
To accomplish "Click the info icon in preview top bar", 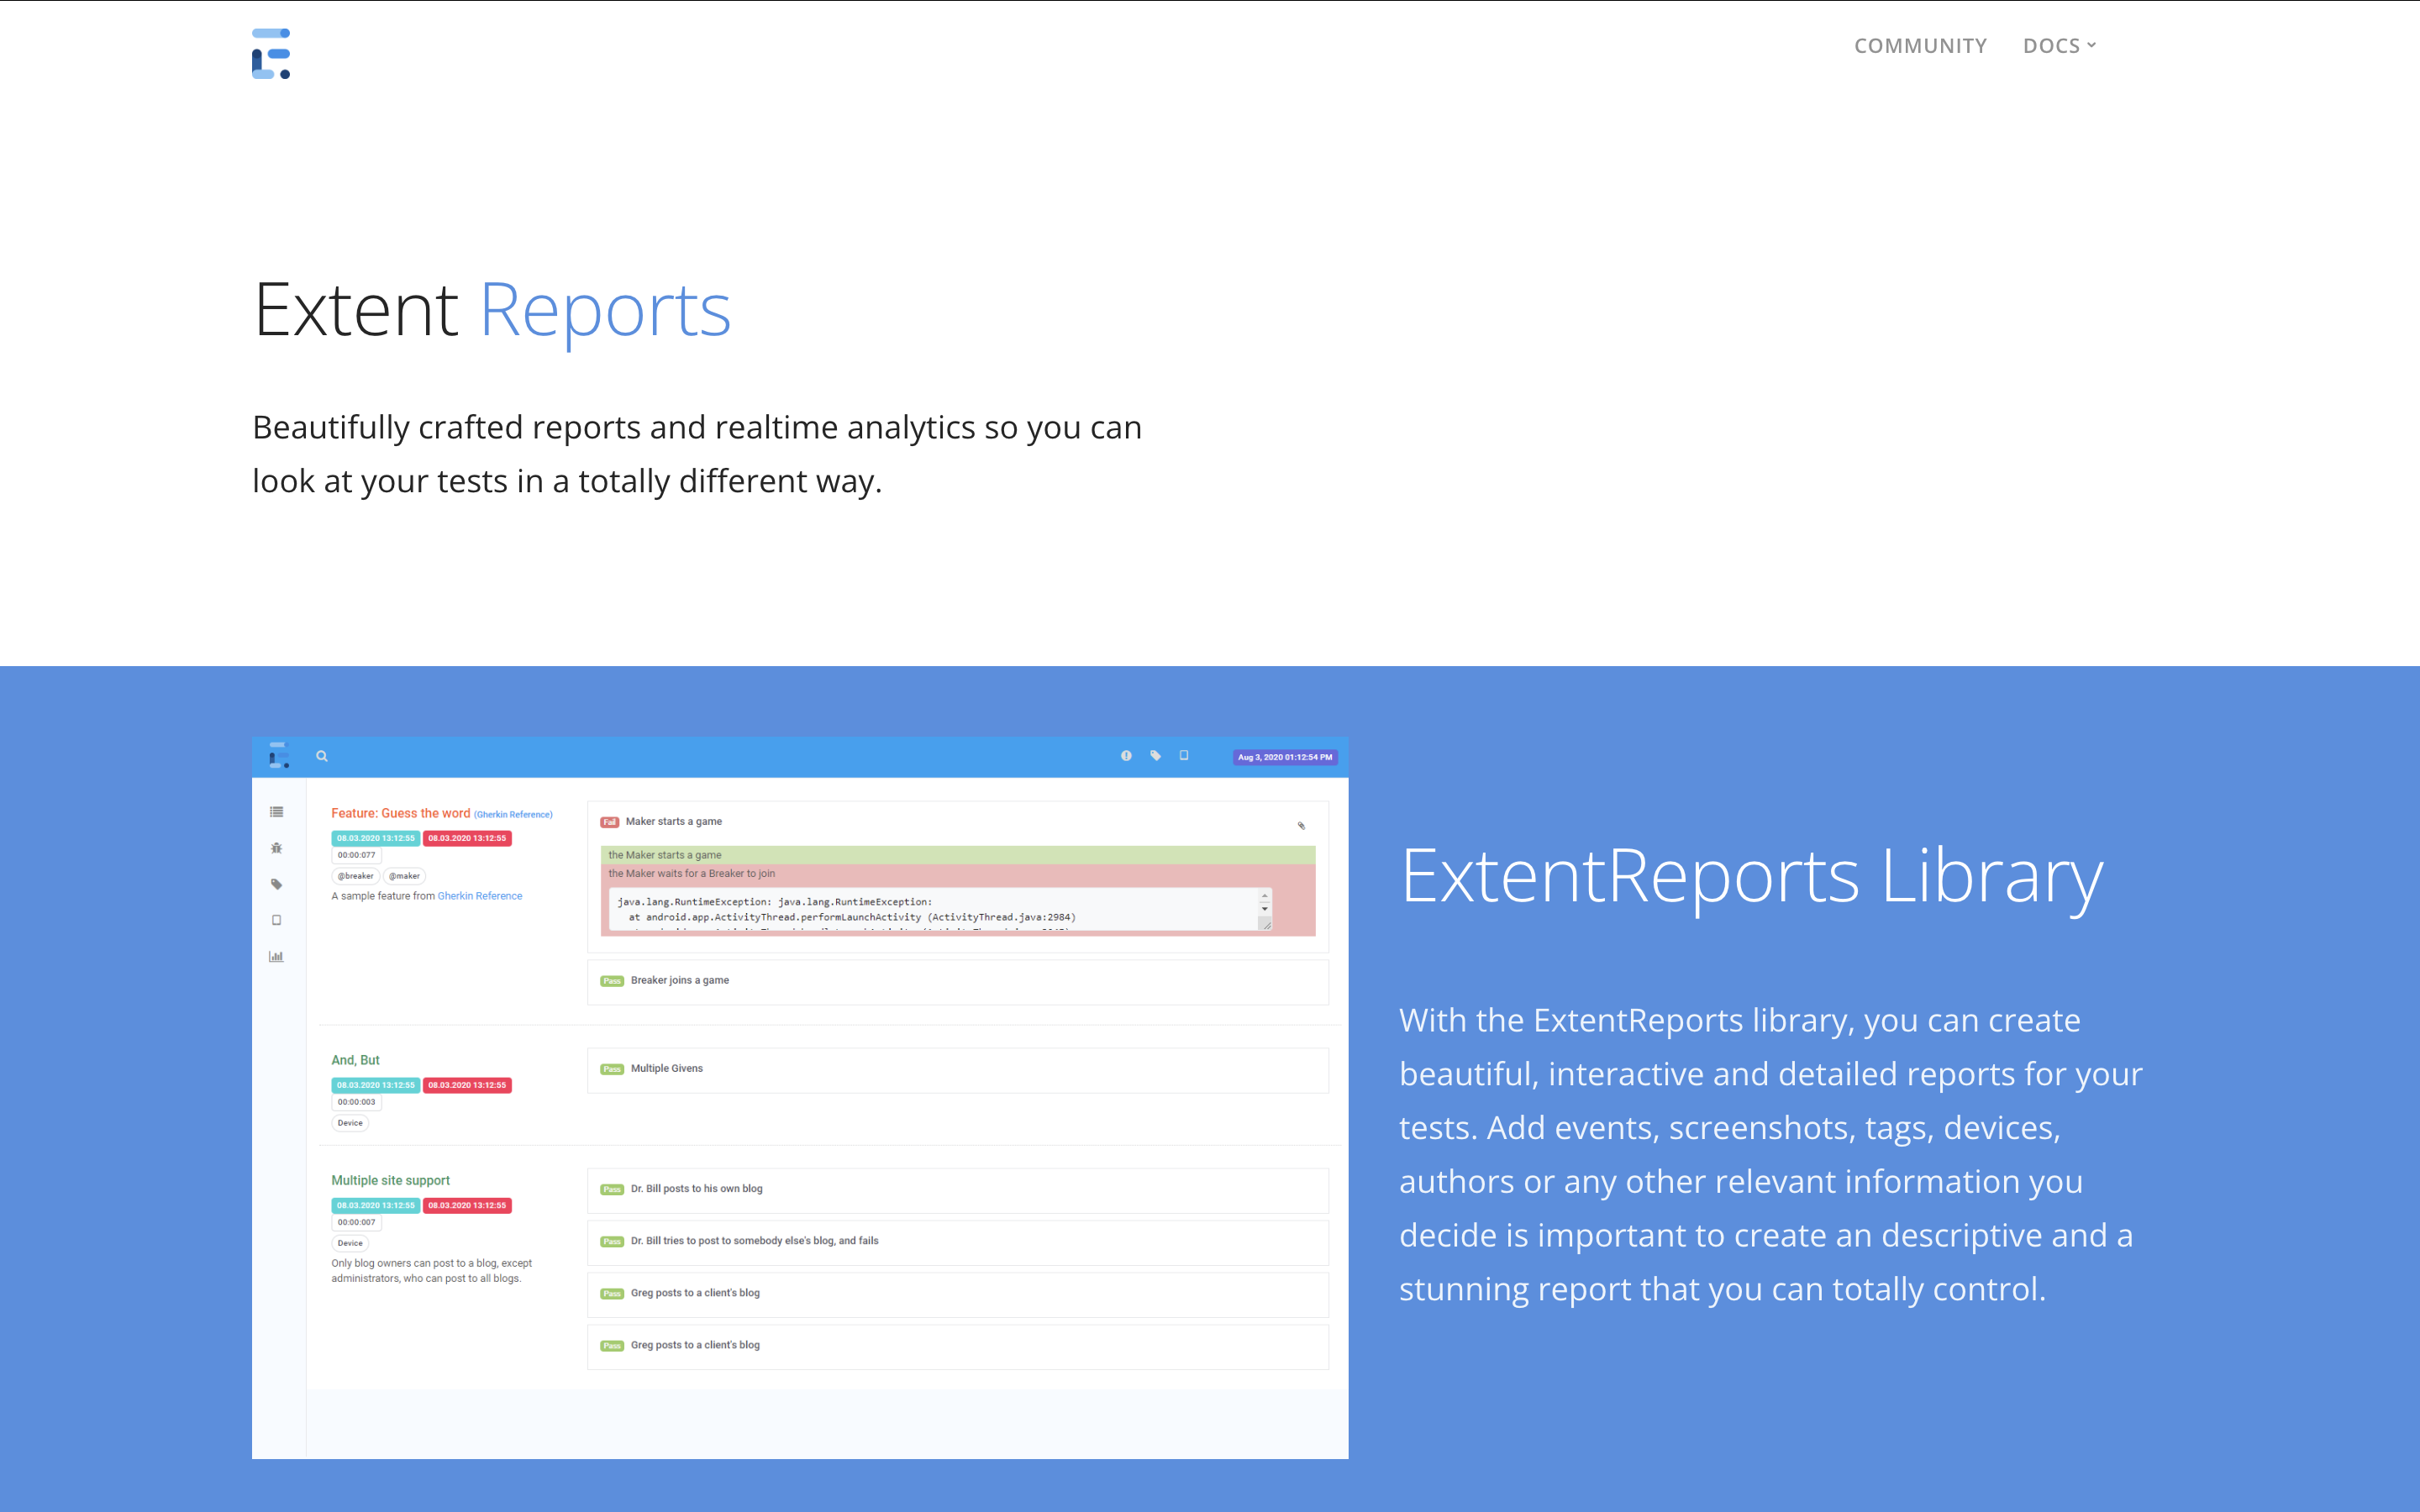I will [x=1126, y=756].
